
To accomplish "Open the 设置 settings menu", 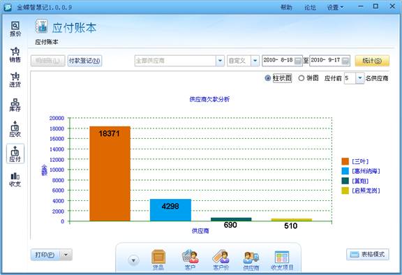I will point(335,8).
